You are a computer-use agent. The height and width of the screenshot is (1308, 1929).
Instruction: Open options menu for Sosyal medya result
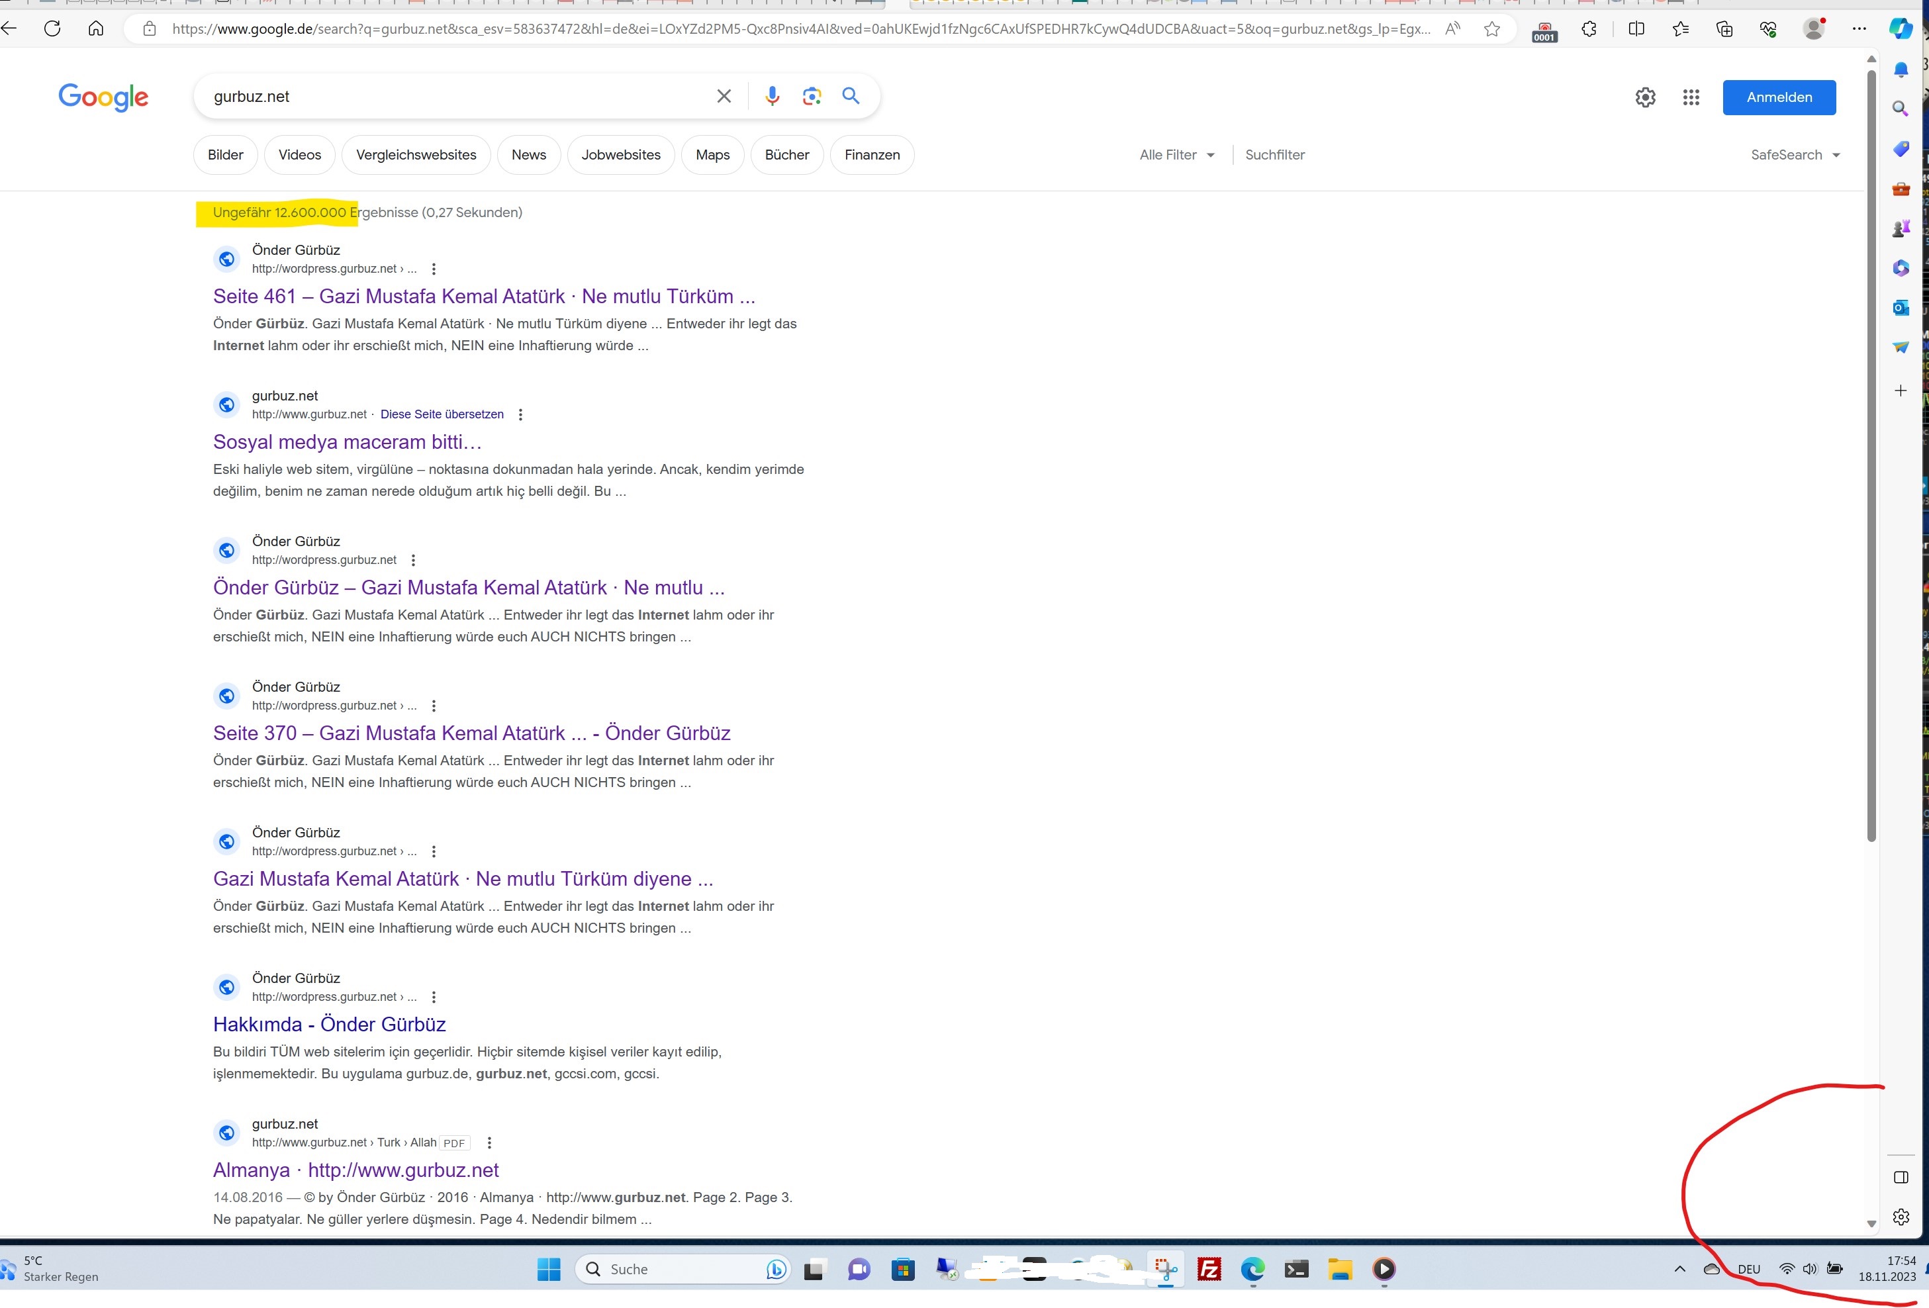520,414
